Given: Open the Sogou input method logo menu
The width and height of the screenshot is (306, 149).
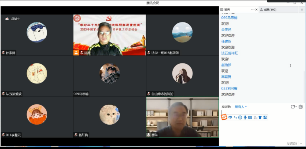Looking at the screenshot, I should pos(224,117).
